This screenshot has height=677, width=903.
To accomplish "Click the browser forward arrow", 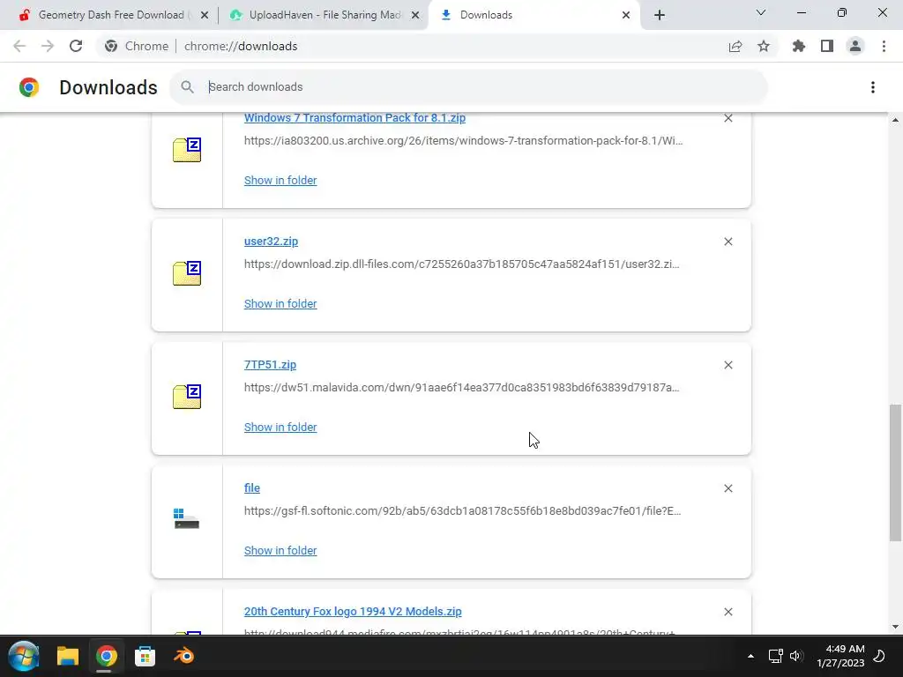I will (48, 46).
